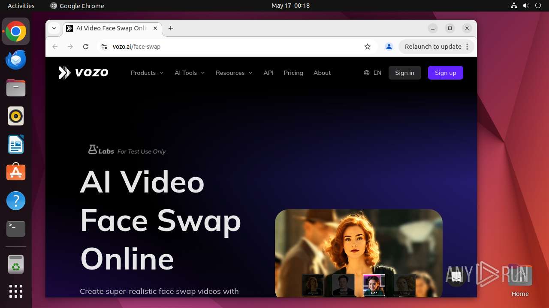
Task: Select the Painting face thumbnail
Action: tap(405, 285)
